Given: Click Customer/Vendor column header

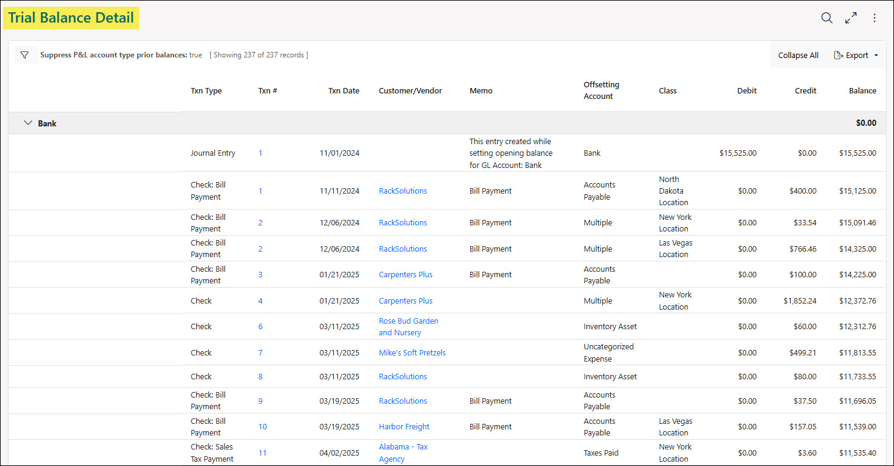Looking at the screenshot, I should click(x=410, y=90).
